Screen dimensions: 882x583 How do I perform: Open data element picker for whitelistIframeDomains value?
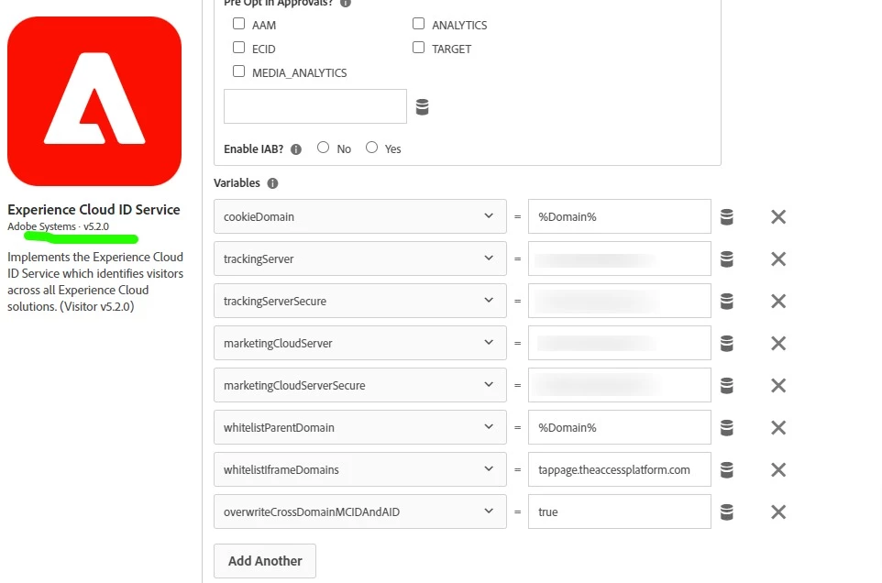coord(727,470)
